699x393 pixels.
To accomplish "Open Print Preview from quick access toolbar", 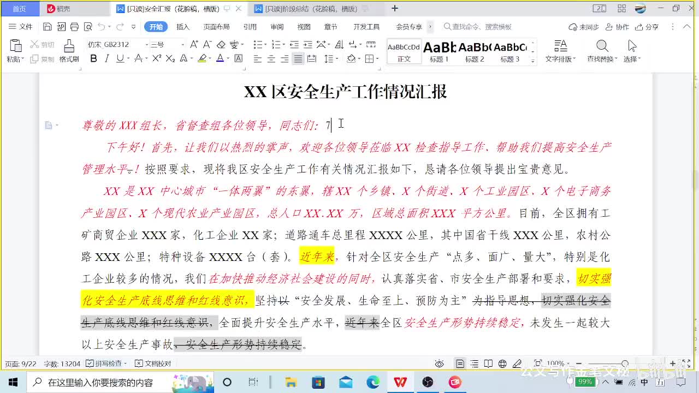I will pyautogui.click(x=88, y=27).
